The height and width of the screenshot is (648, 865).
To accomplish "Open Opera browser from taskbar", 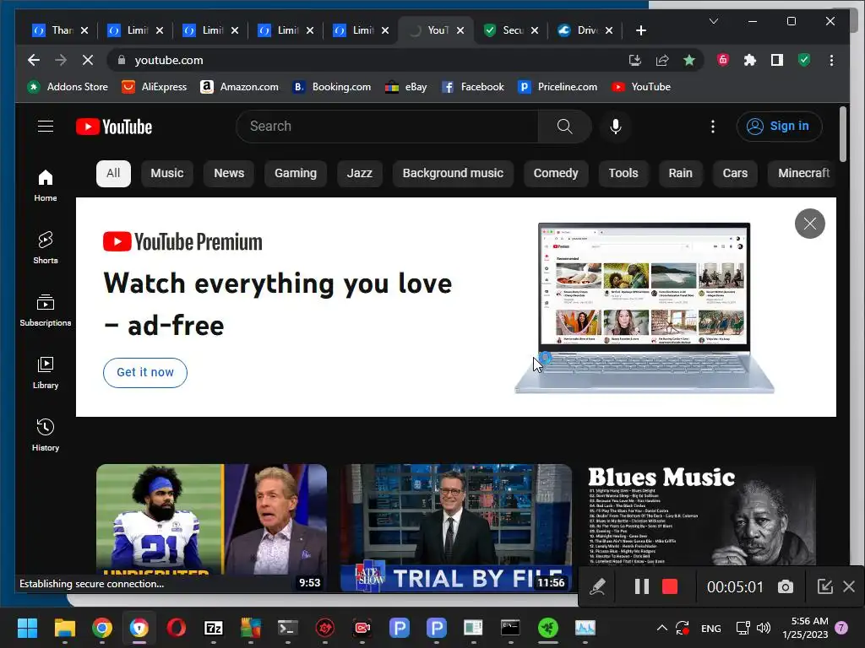I will click(176, 628).
